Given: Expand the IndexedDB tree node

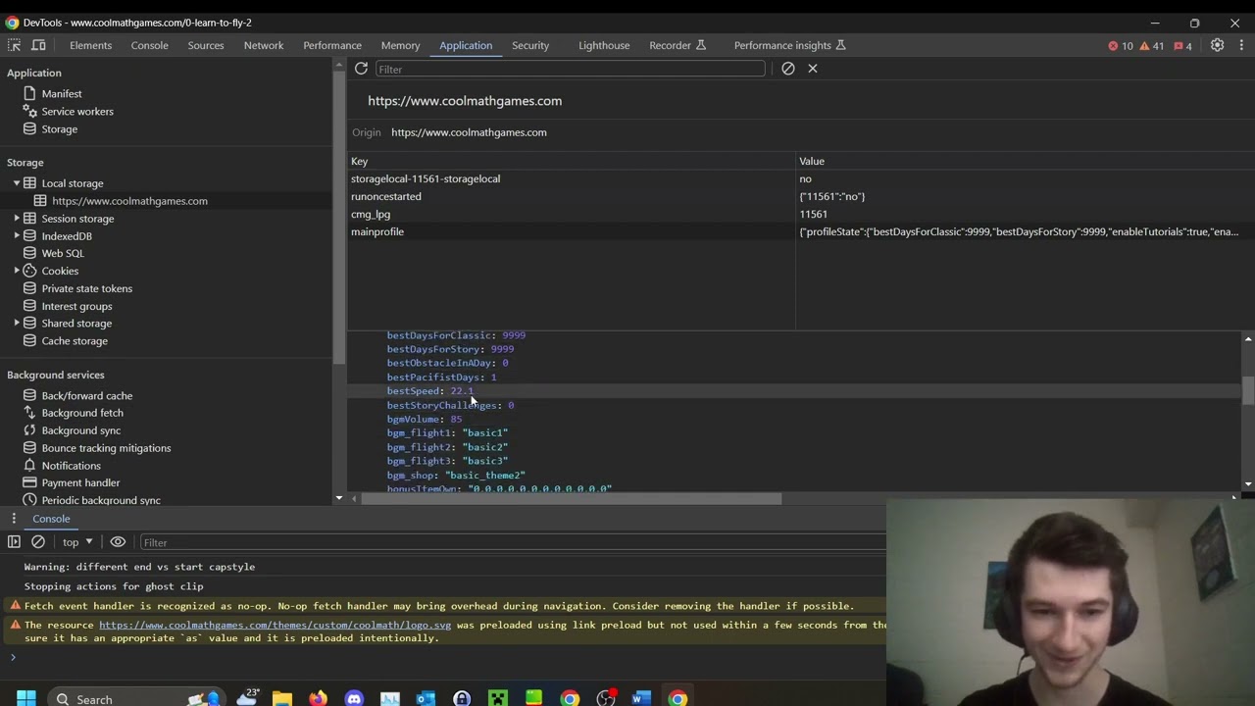Looking at the screenshot, I should pyautogui.click(x=17, y=236).
